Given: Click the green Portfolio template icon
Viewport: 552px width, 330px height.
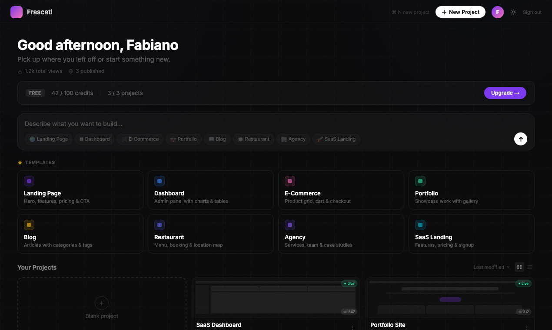Looking at the screenshot, I should (420, 181).
